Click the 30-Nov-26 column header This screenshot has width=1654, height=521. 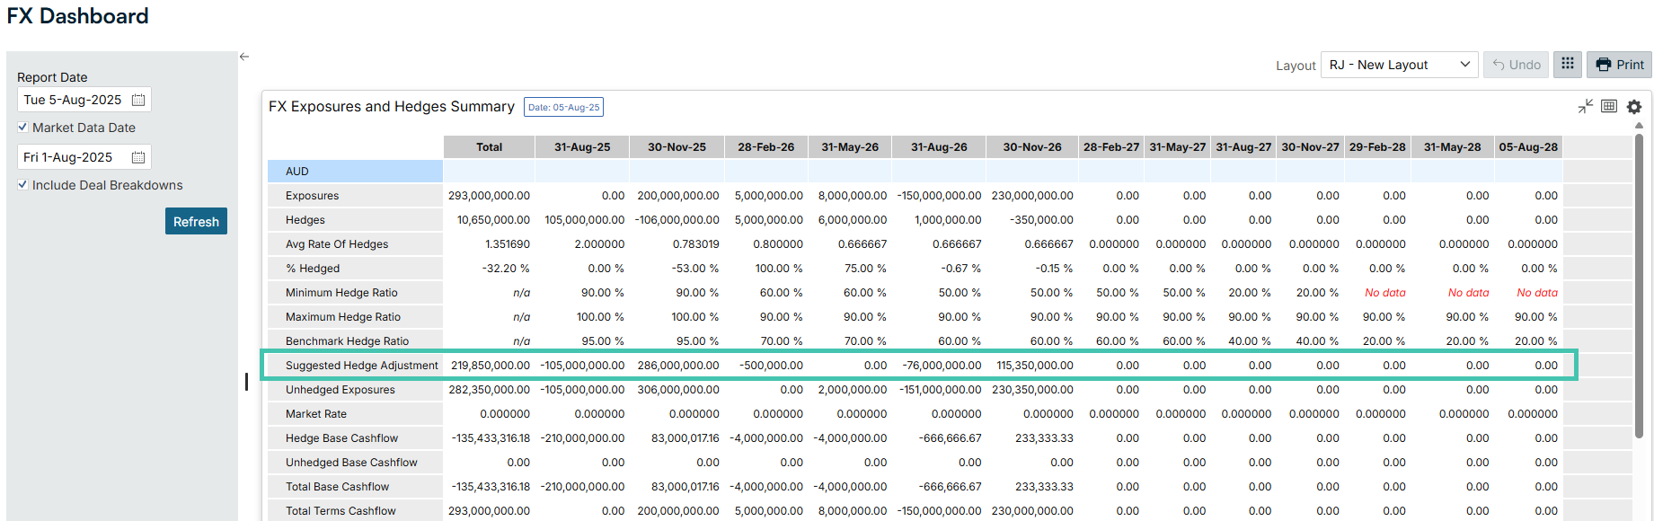click(x=1032, y=147)
